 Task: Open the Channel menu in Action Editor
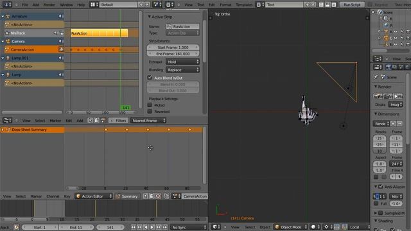click(x=53, y=196)
